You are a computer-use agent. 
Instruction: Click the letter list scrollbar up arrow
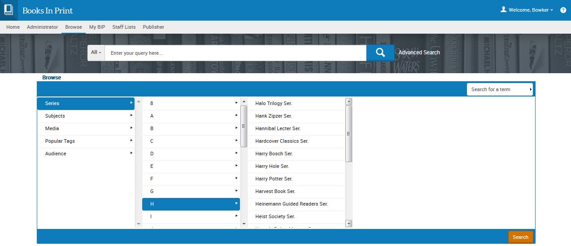[244, 101]
